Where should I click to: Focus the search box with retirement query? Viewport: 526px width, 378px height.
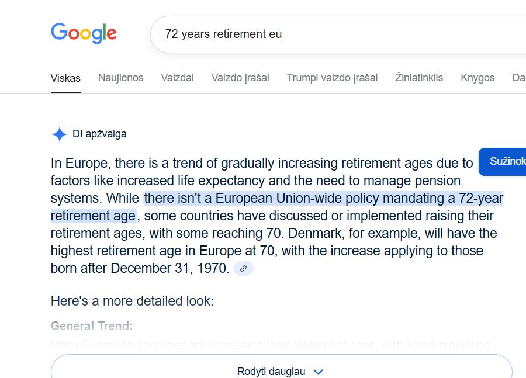coord(338,34)
